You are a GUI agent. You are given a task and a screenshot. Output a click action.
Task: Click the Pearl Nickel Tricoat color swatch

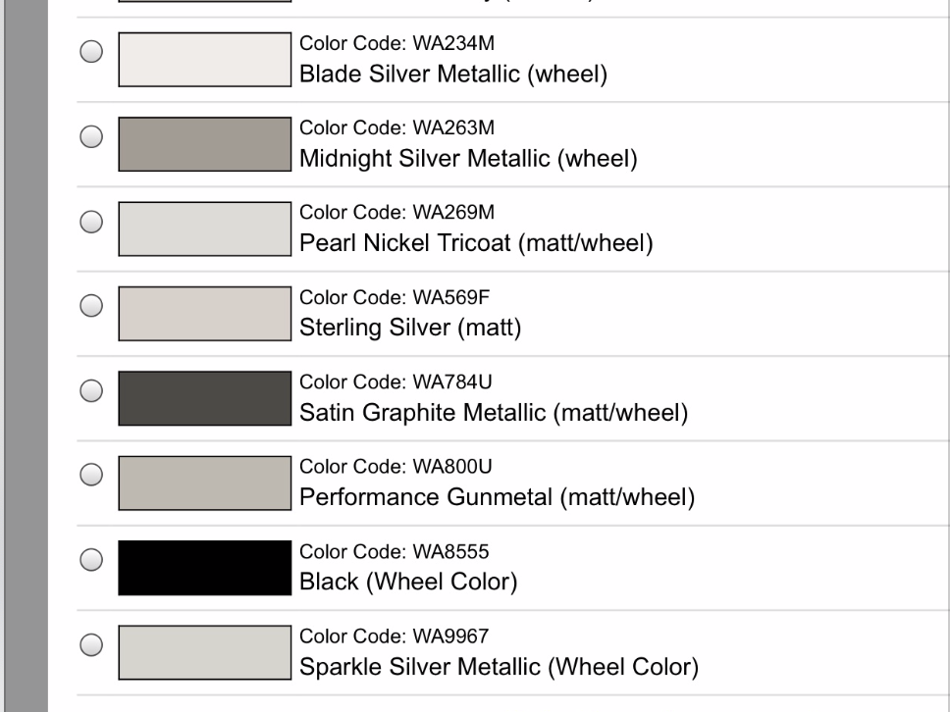pos(204,229)
